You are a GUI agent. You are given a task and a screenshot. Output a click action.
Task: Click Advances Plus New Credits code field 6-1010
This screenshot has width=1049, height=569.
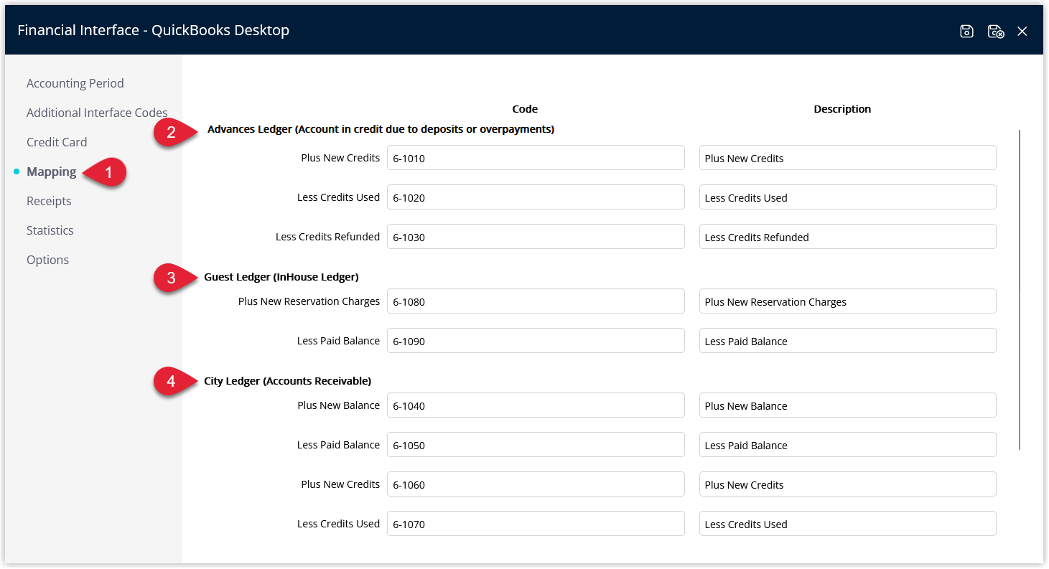536,158
